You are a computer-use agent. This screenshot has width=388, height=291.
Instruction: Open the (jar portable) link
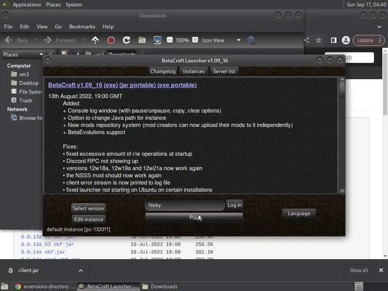(138, 85)
